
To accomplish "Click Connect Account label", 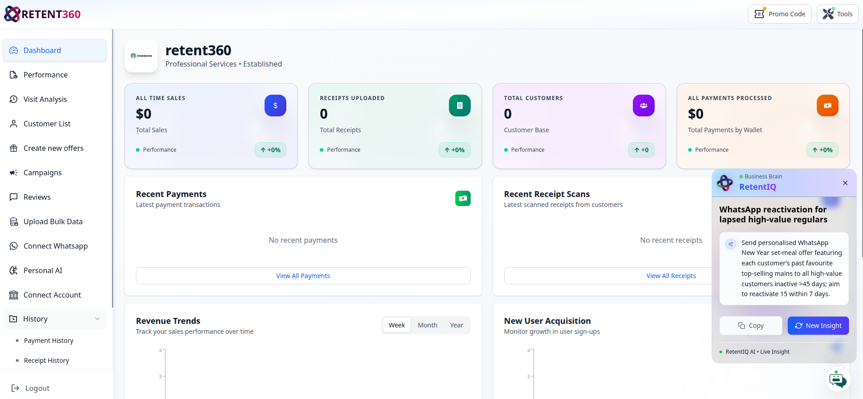I will pos(53,295).
